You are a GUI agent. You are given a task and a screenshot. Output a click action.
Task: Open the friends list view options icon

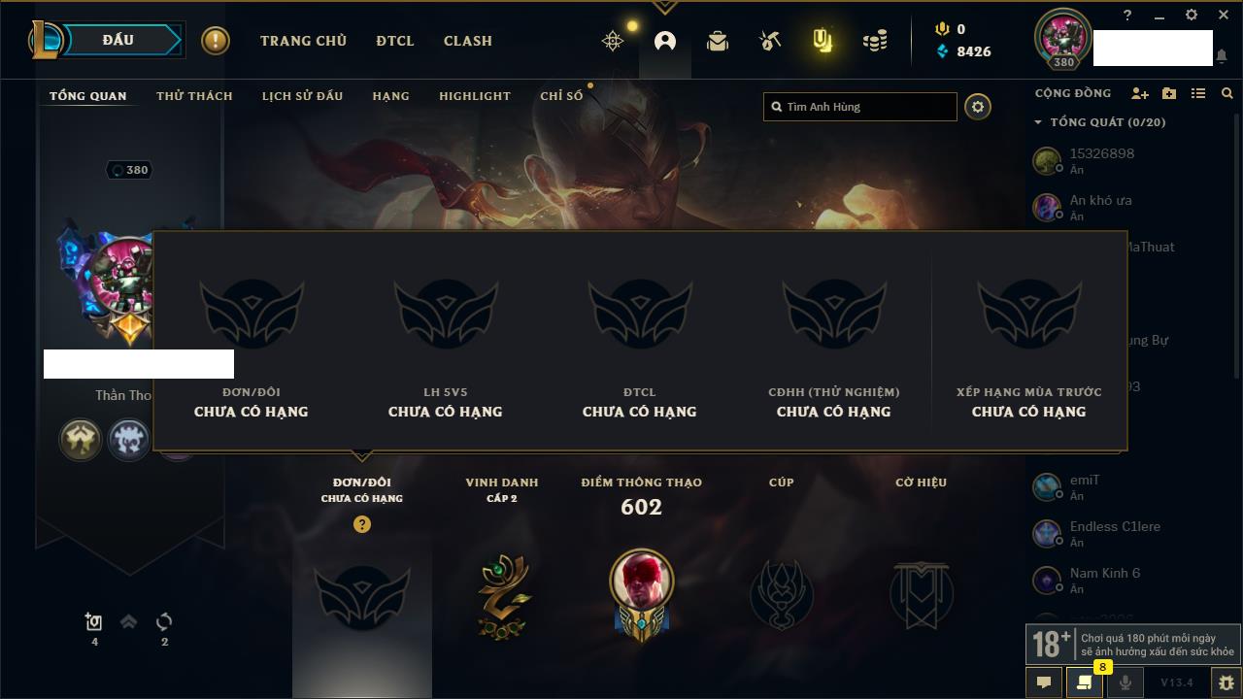pos(1198,93)
